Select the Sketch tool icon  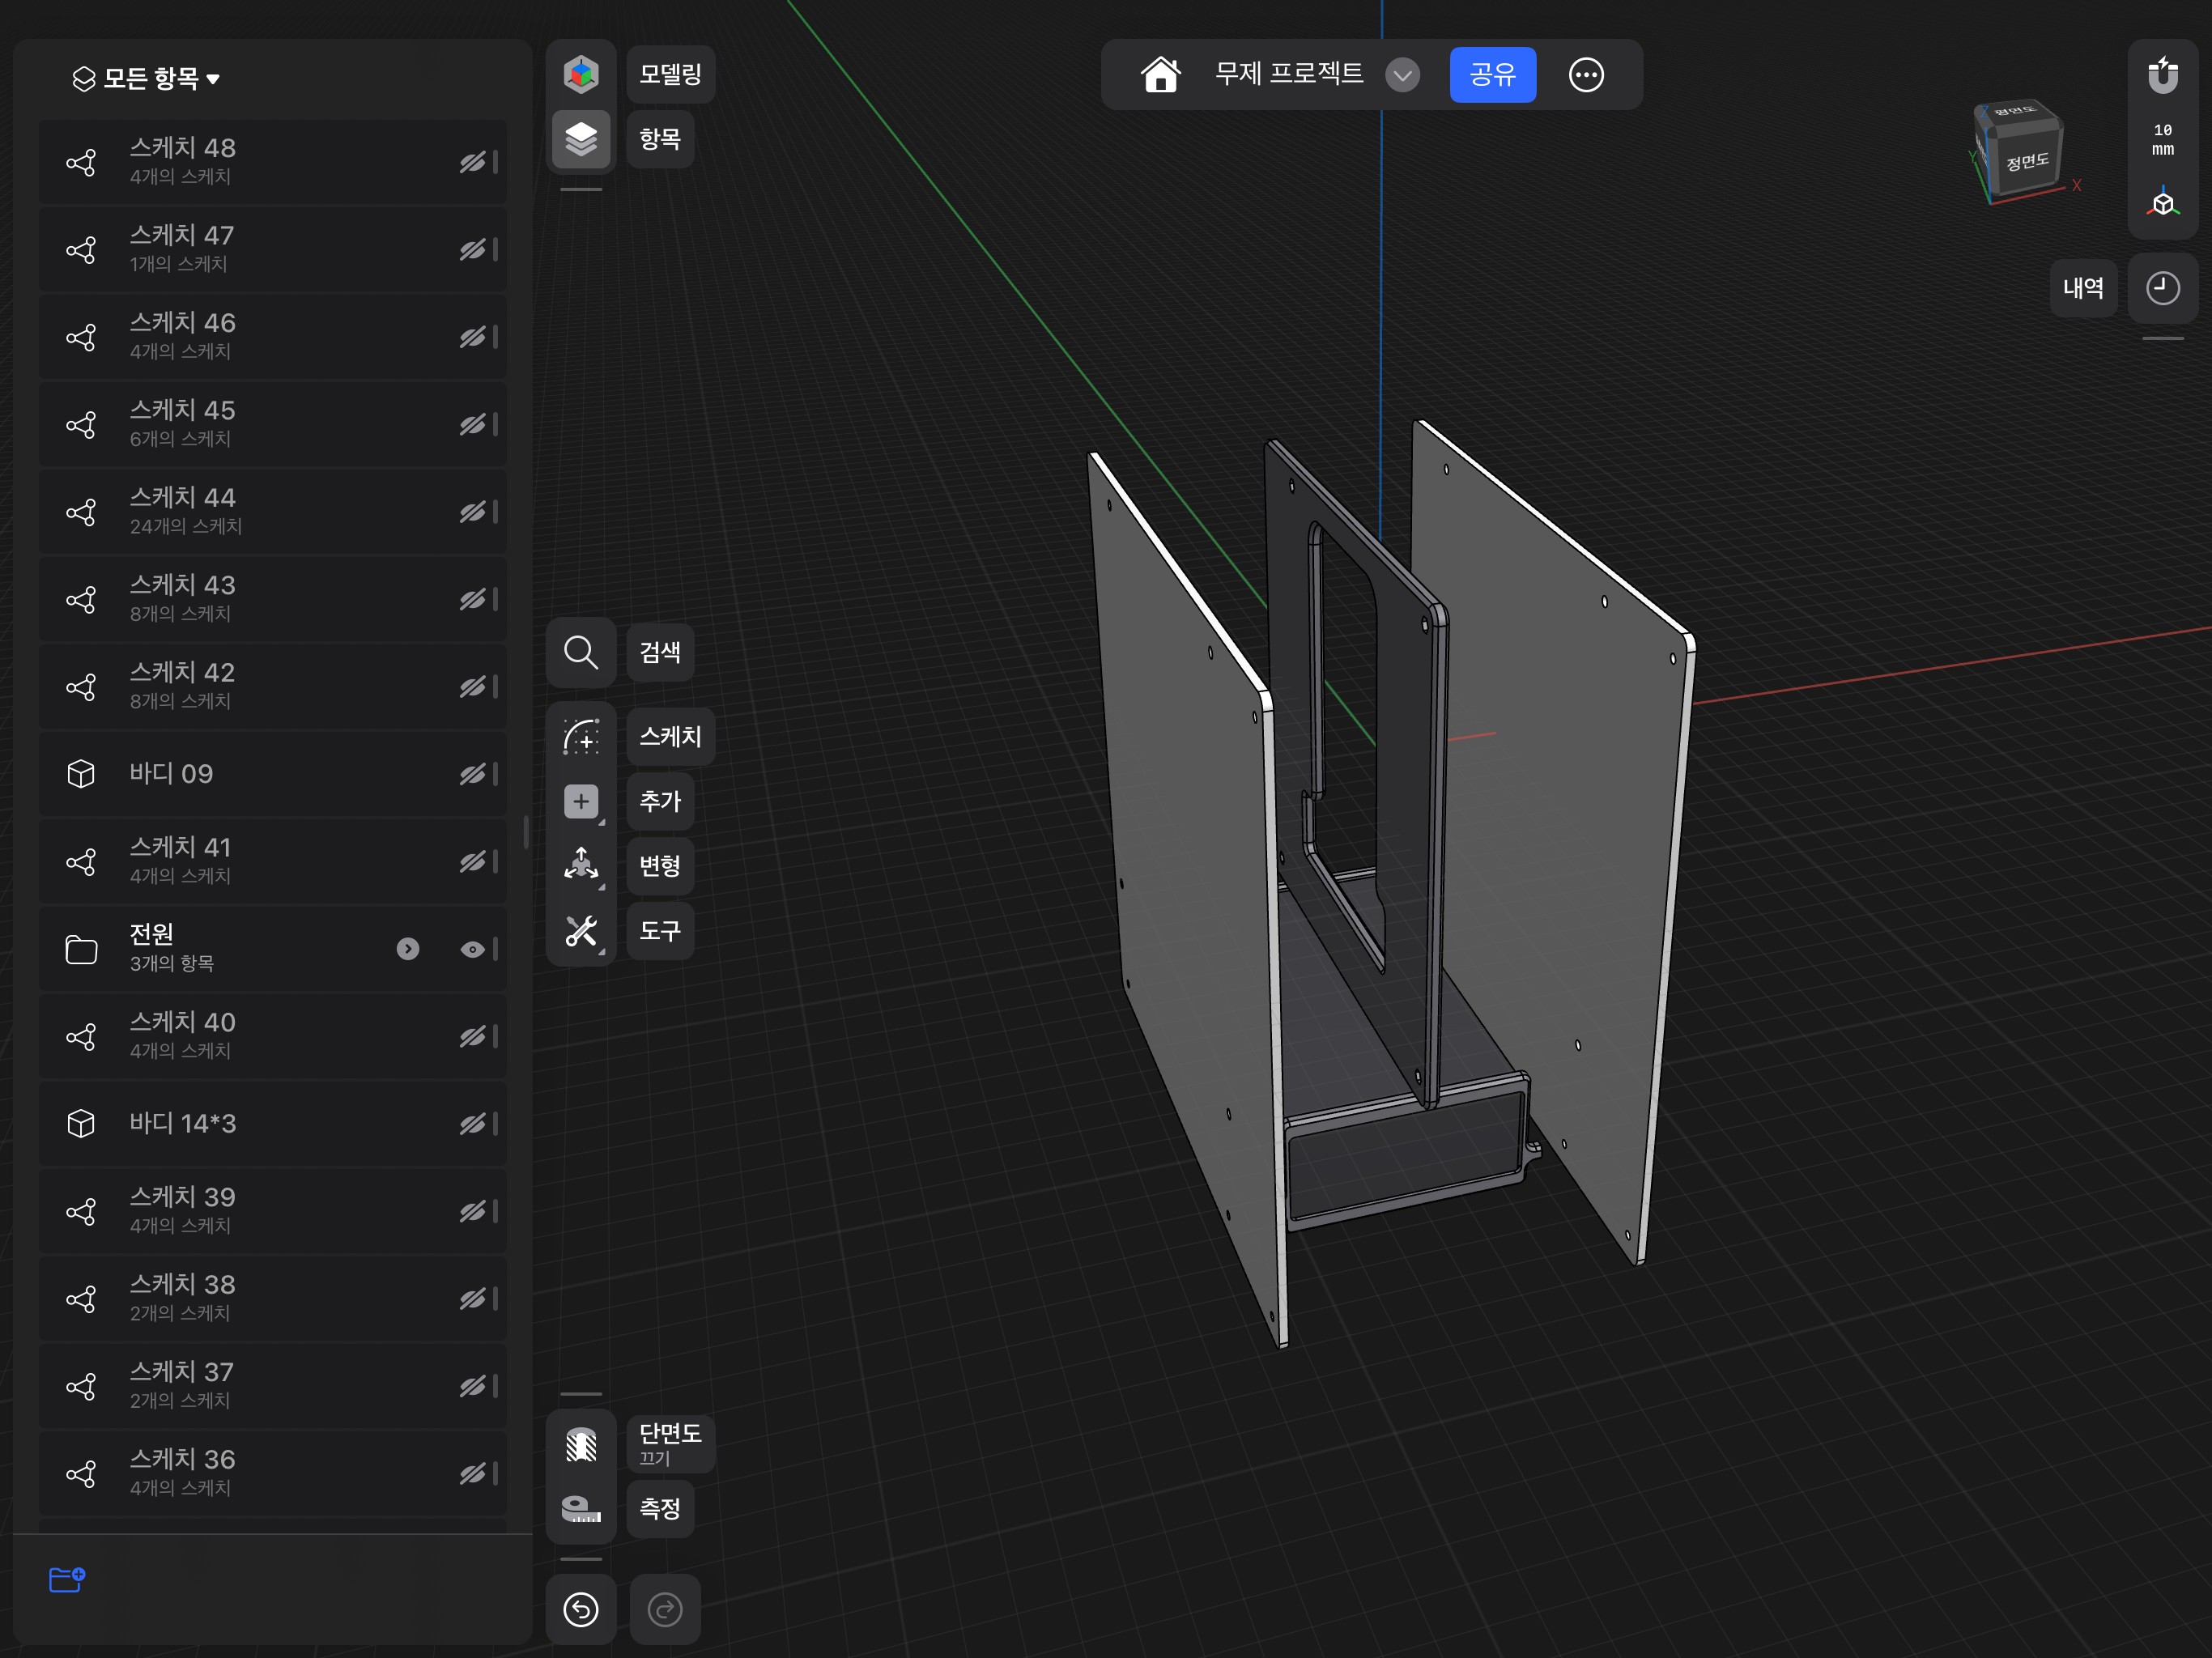581,737
